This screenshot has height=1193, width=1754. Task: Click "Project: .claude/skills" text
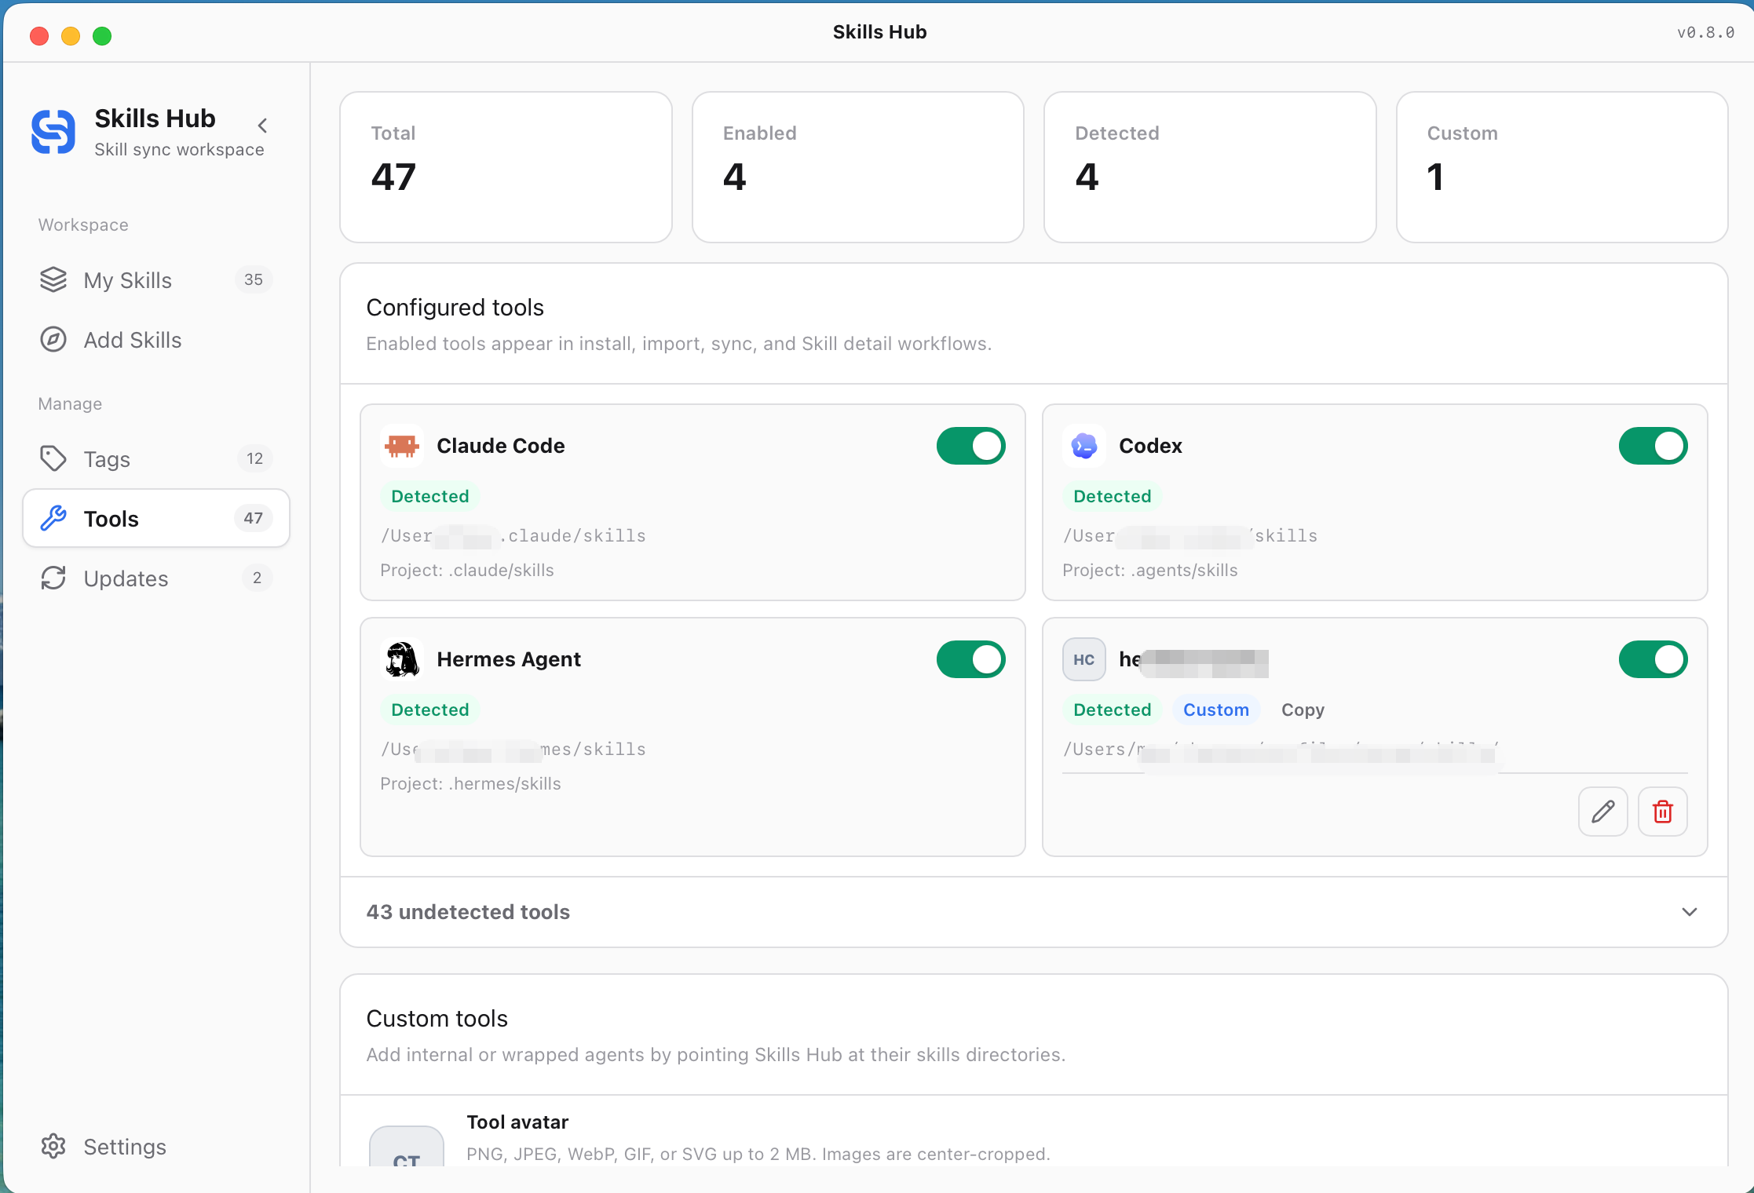coord(467,571)
